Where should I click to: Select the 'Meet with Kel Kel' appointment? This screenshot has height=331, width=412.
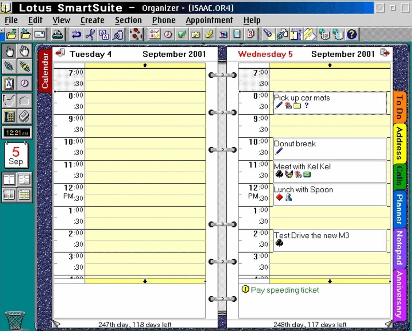click(x=330, y=172)
